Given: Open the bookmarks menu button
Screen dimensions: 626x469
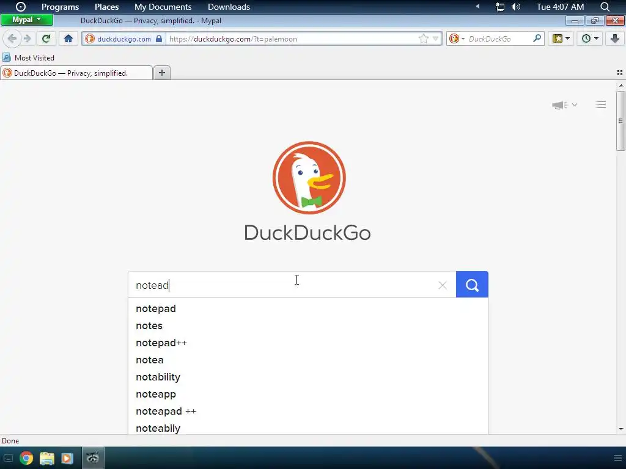Looking at the screenshot, I should 561,38.
